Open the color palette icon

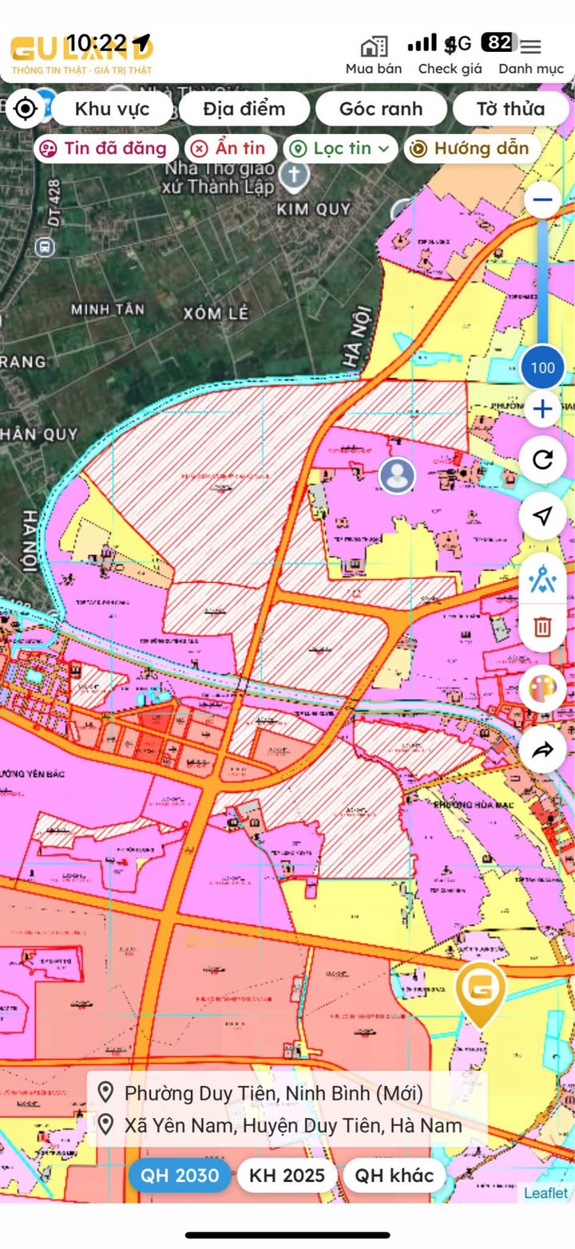pos(542,688)
